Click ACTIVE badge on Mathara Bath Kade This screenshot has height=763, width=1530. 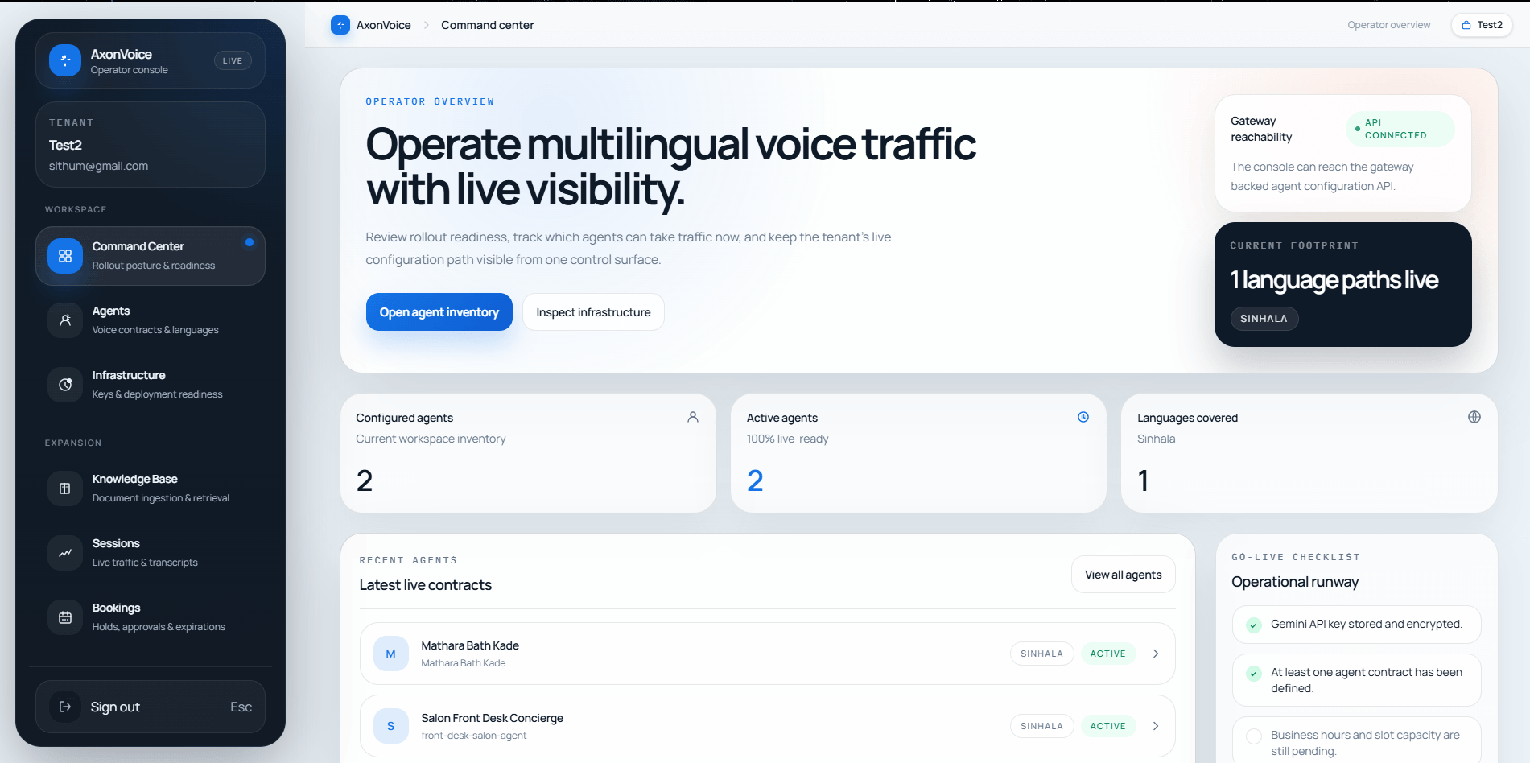[1107, 654]
